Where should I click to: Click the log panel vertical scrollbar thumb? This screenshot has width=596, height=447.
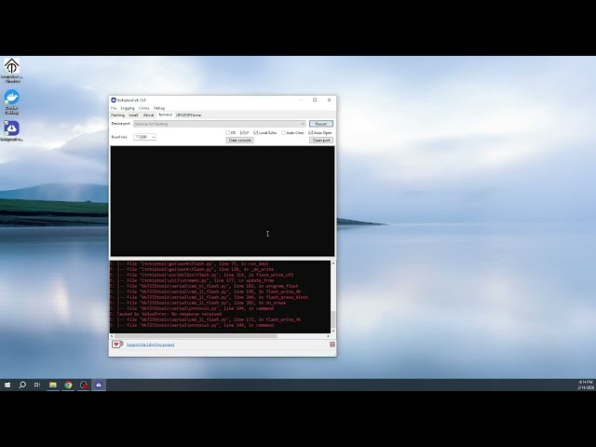pos(333,319)
